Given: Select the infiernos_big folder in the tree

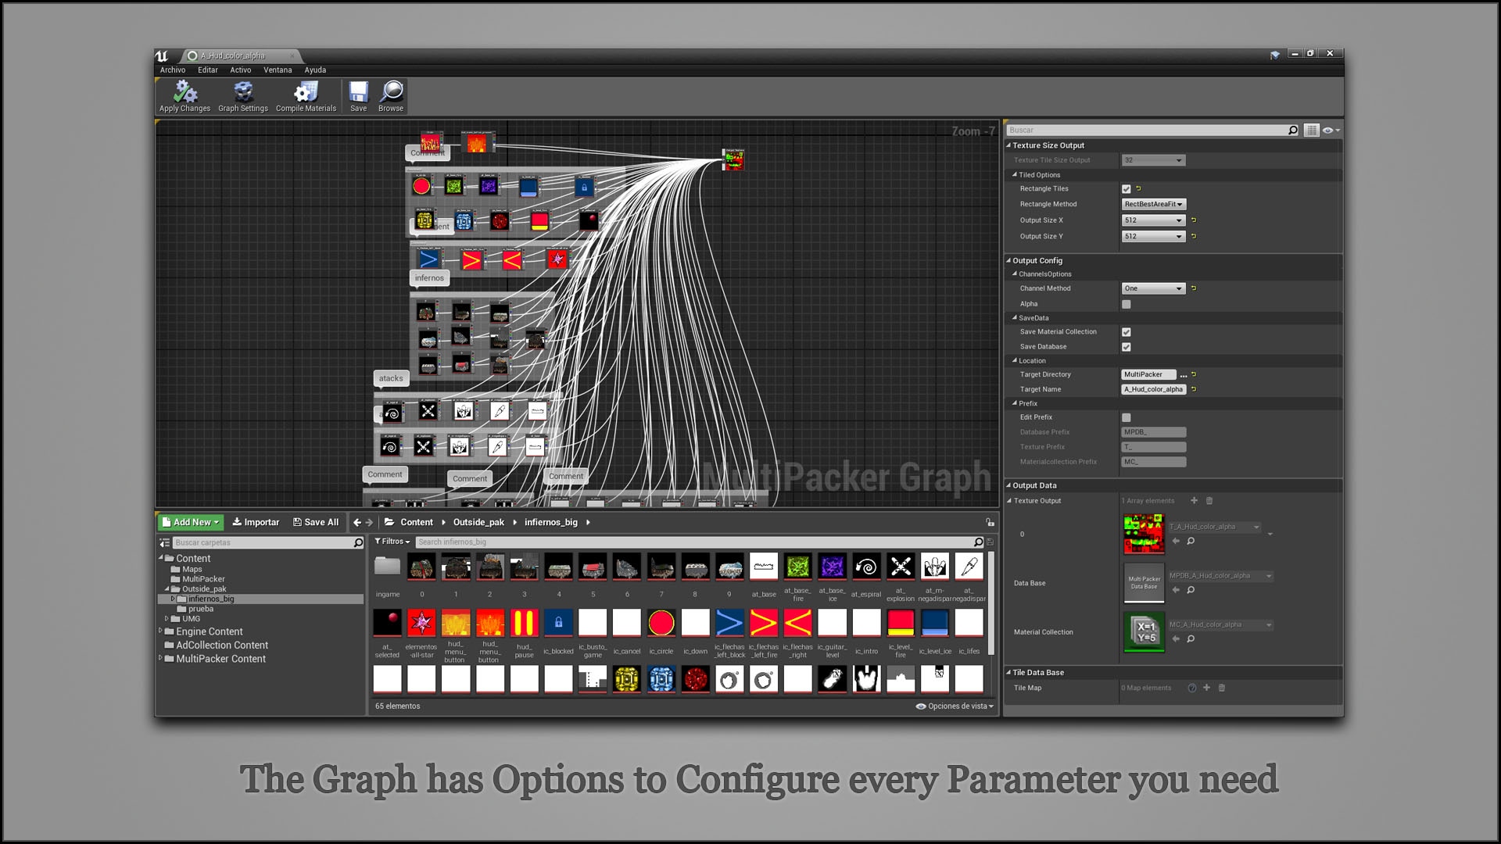Looking at the screenshot, I should [x=210, y=599].
